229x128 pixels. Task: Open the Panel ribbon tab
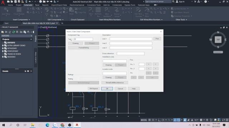37,5
